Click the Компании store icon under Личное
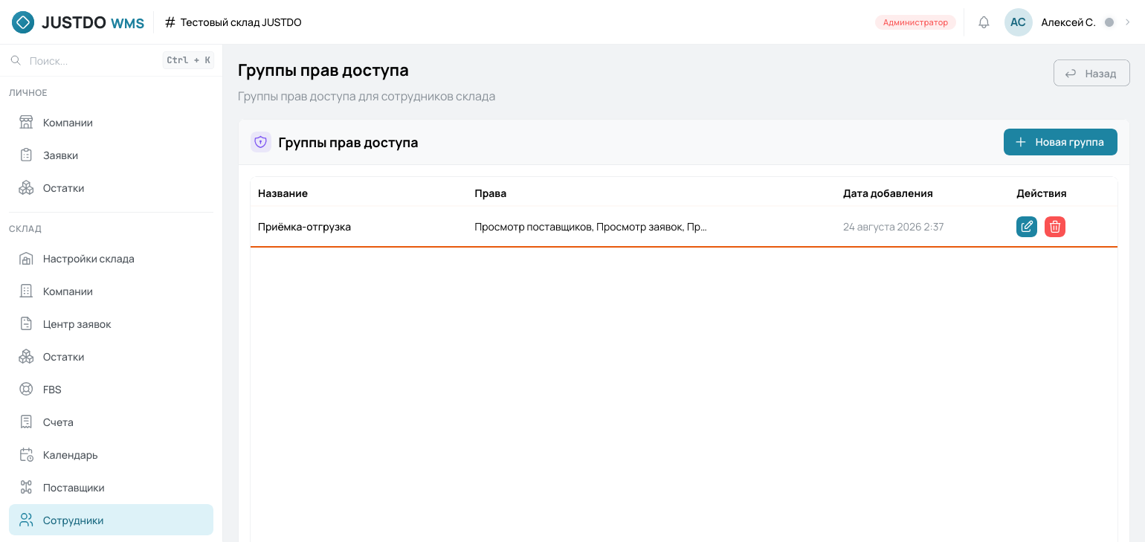Viewport: 1145px width, 542px height. pyautogui.click(x=26, y=123)
